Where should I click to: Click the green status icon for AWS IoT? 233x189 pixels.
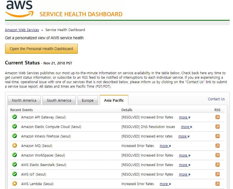(x=15, y=174)
